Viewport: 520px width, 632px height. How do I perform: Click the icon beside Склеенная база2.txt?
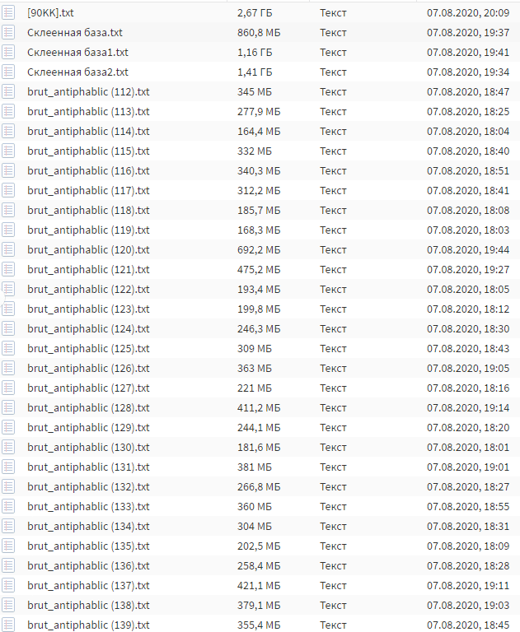point(8,72)
